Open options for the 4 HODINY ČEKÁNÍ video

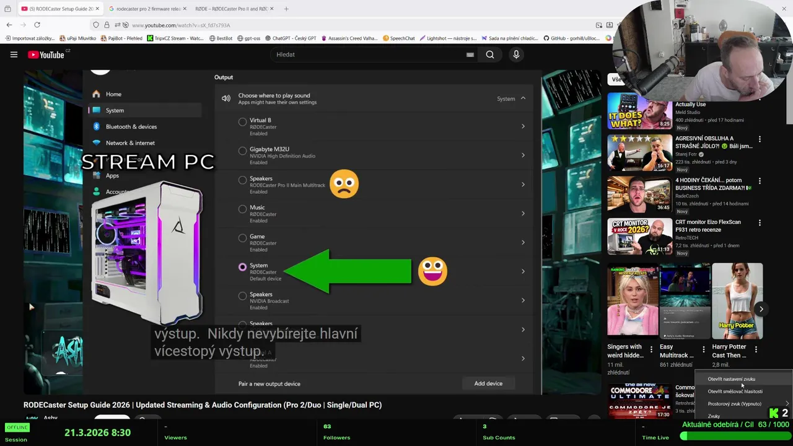point(760,181)
